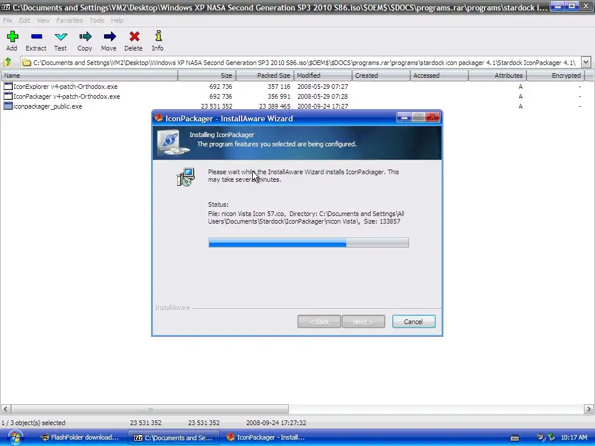Click the status text '1 / 3 object(s) selected'
Screen dimensions: 595x446
click(x=33, y=423)
